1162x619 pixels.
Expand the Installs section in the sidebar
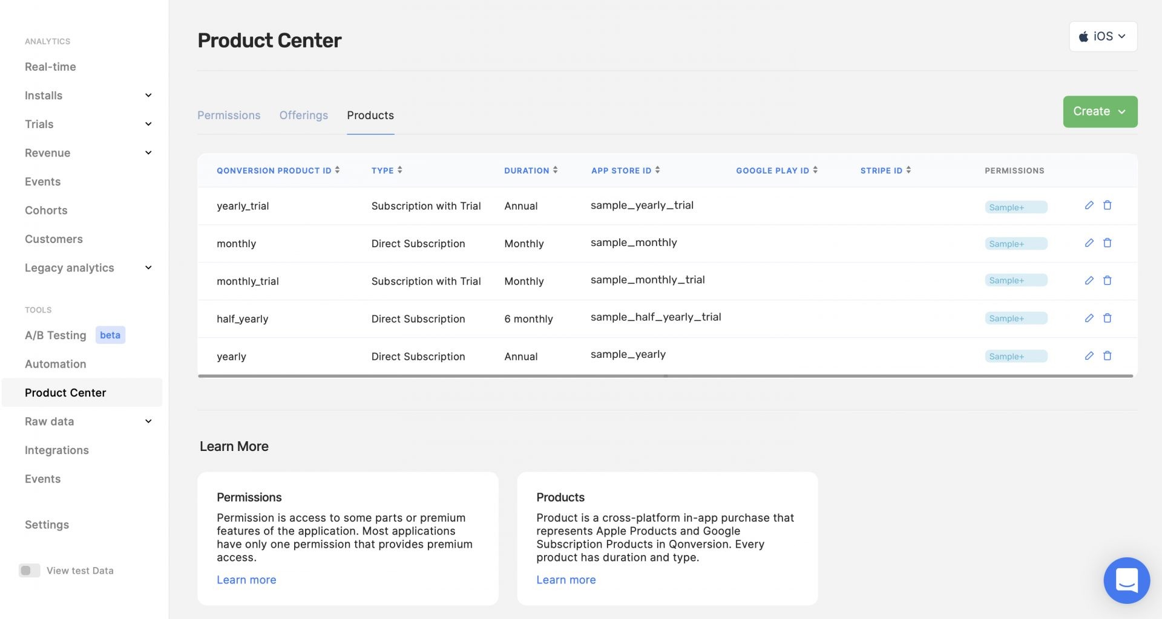[x=148, y=95]
